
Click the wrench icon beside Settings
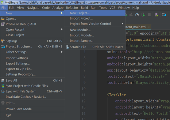point(3,41)
